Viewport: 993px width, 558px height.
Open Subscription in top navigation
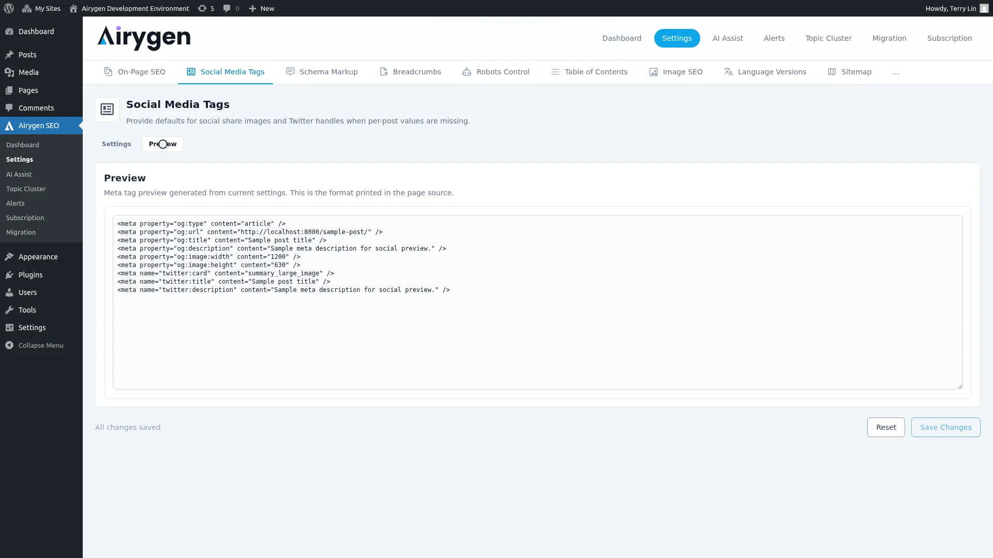click(x=950, y=38)
